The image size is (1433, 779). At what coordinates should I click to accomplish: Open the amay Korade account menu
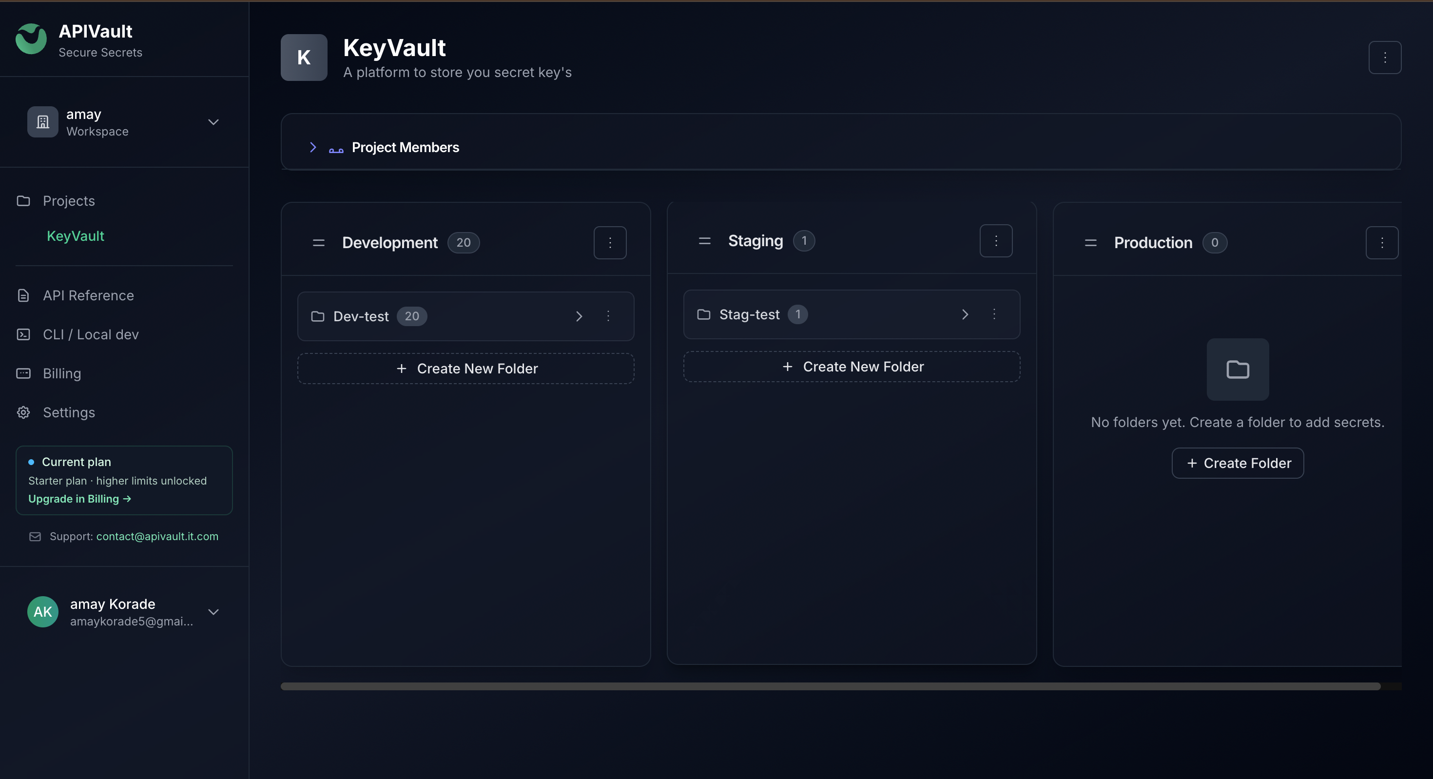point(213,611)
